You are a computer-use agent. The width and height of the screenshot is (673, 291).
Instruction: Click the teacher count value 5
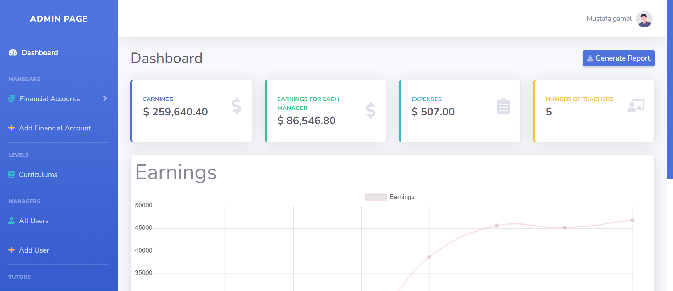coord(549,112)
